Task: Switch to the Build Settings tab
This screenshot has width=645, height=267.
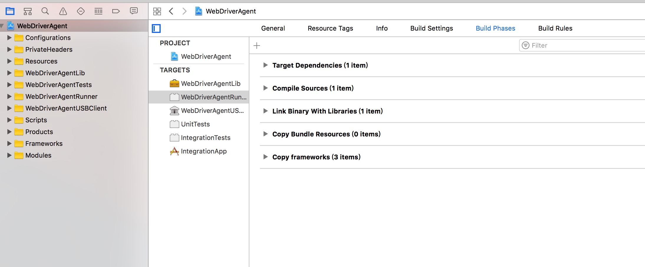Action: coord(432,28)
